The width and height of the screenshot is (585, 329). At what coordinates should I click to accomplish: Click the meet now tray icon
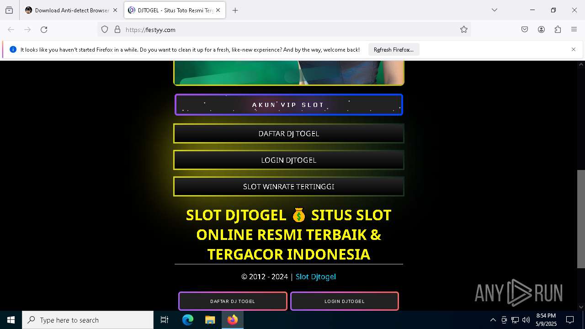pos(504,320)
